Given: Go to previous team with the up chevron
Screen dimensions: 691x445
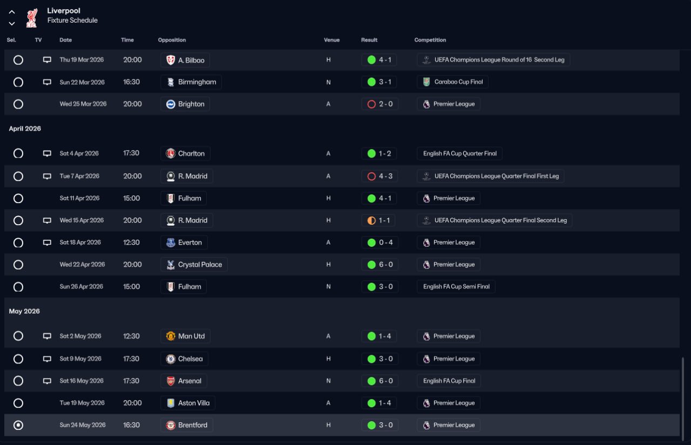Looking at the screenshot, I should (12, 12).
